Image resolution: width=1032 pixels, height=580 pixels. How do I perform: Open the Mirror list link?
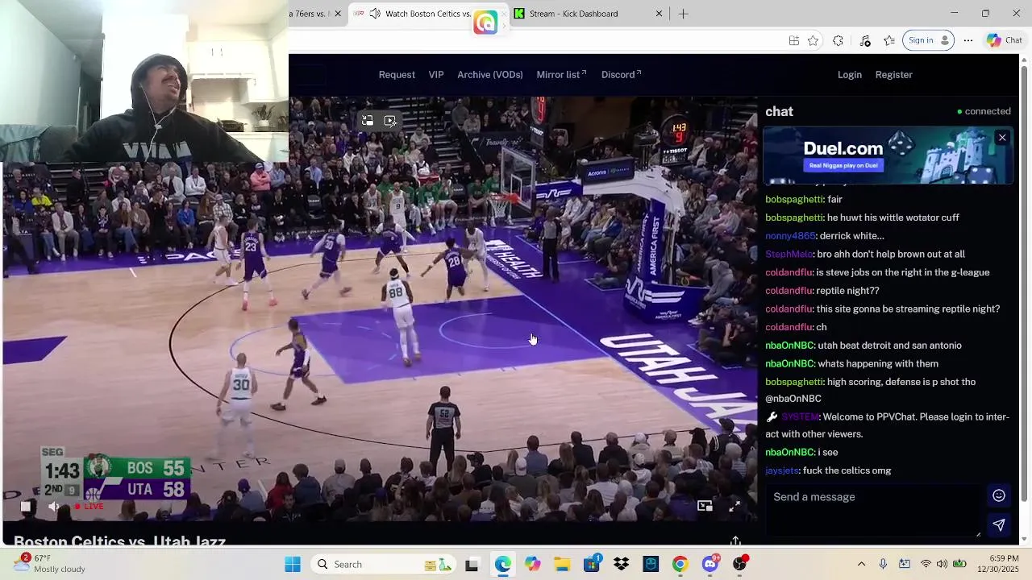(x=561, y=75)
